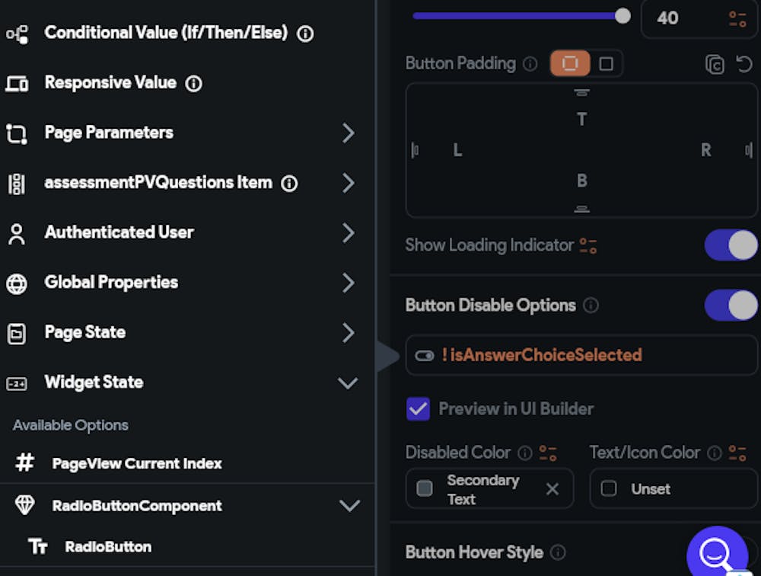The width and height of the screenshot is (761, 576).
Task: Expand Page Parameters section
Action: pos(348,133)
